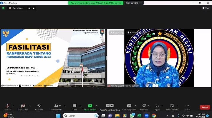Toggle Show Captions

pyautogui.click(x=129, y=107)
